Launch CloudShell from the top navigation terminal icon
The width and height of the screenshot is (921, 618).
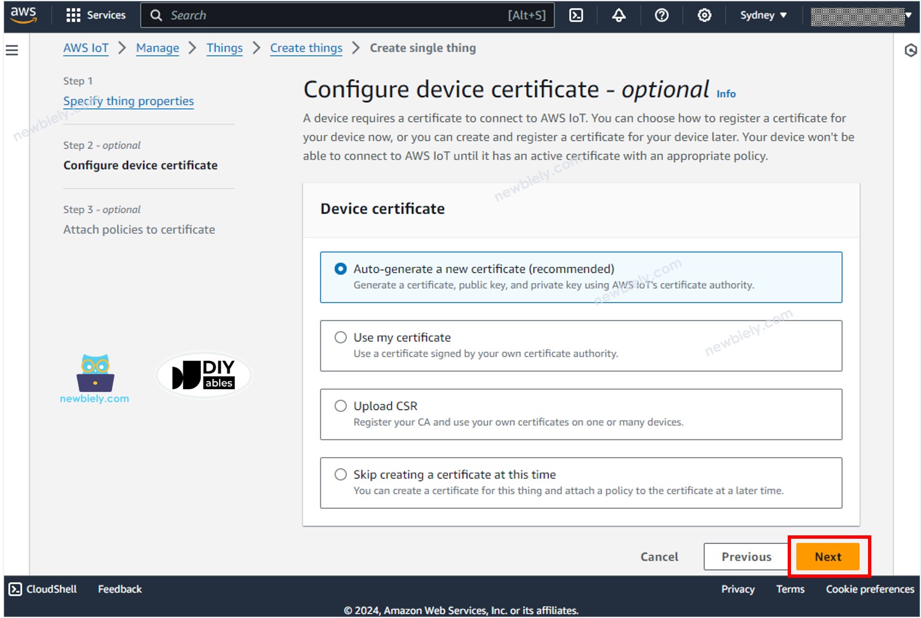pyautogui.click(x=576, y=15)
